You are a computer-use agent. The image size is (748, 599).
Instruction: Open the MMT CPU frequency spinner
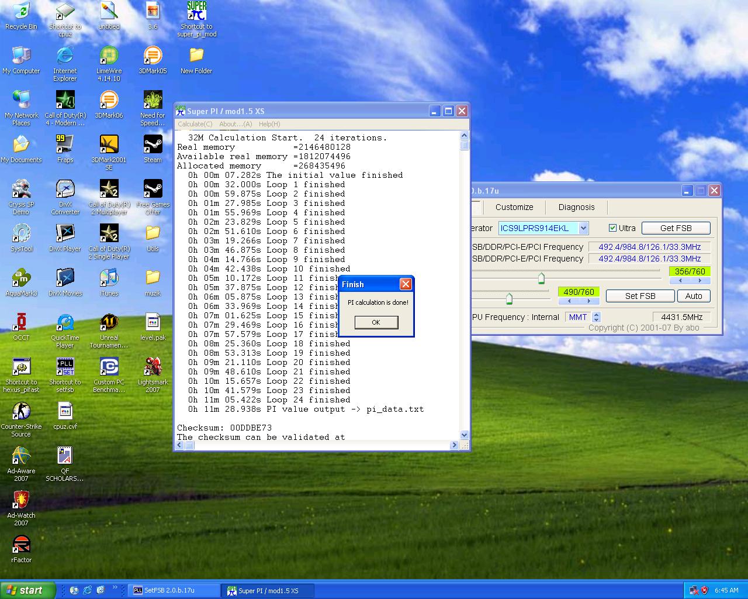coord(596,317)
